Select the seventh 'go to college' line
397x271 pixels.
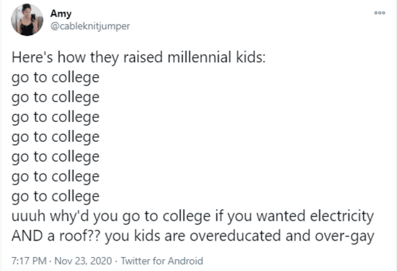56,196
